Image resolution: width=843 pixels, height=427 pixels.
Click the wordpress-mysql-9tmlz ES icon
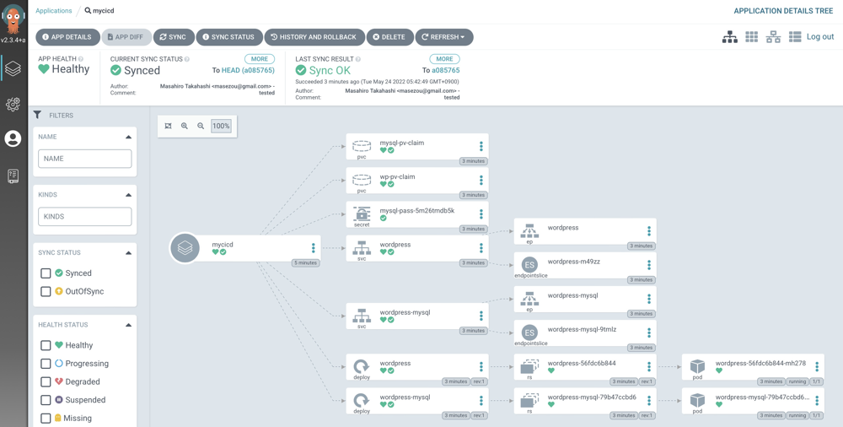point(529,332)
